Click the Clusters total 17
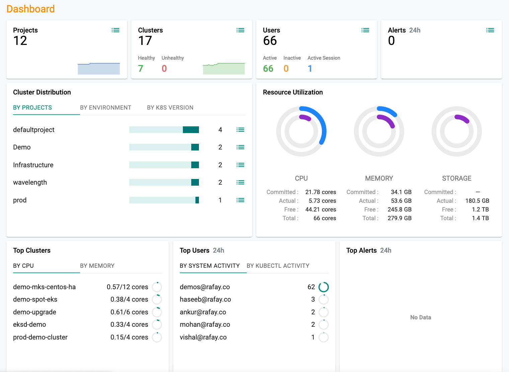This screenshot has height=372, width=509. pyautogui.click(x=145, y=41)
